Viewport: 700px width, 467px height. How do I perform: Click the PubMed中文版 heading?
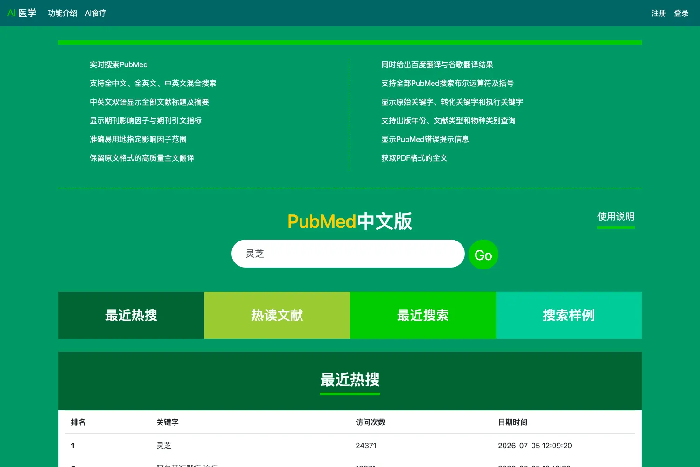[x=350, y=221]
